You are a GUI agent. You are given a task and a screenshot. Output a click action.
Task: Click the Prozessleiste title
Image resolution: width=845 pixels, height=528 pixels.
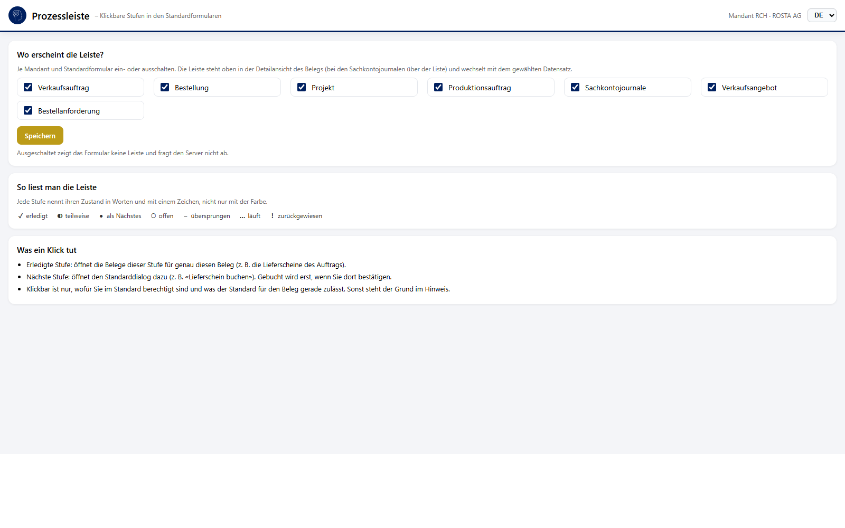tap(61, 16)
